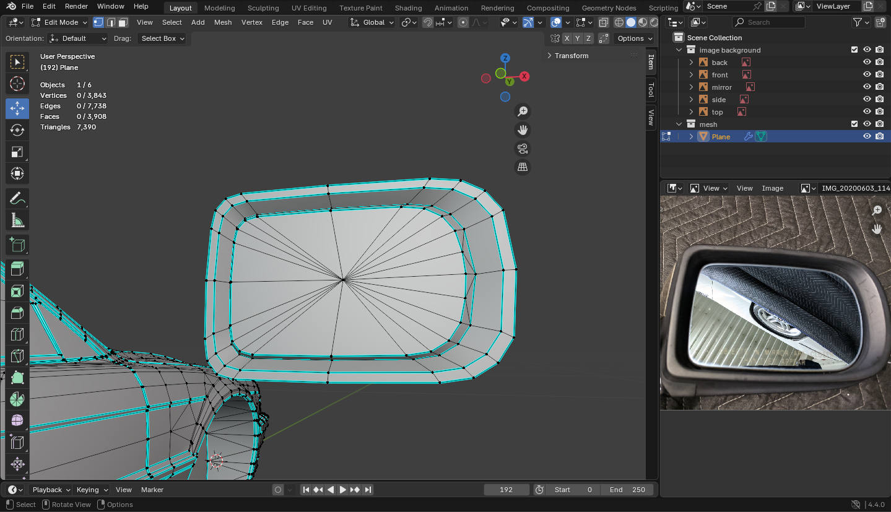Open the Mesh menu
The width and height of the screenshot is (891, 512).
point(223,22)
